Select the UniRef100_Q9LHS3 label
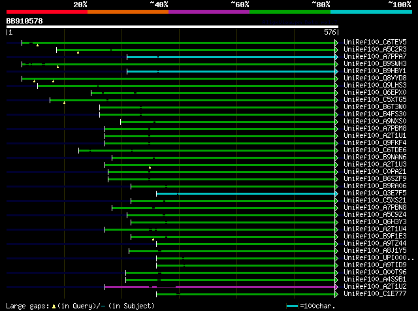This screenshot has height=311, width=418. (x=375, y=86)
